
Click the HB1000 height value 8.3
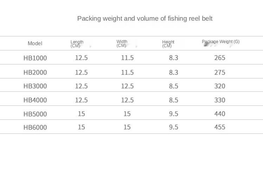[173, 58]
